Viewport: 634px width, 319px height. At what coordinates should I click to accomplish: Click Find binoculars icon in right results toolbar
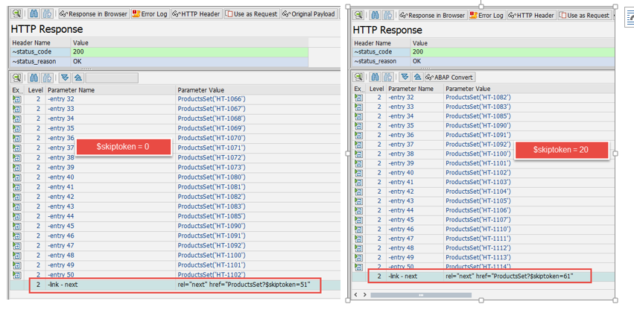(375, 77)
